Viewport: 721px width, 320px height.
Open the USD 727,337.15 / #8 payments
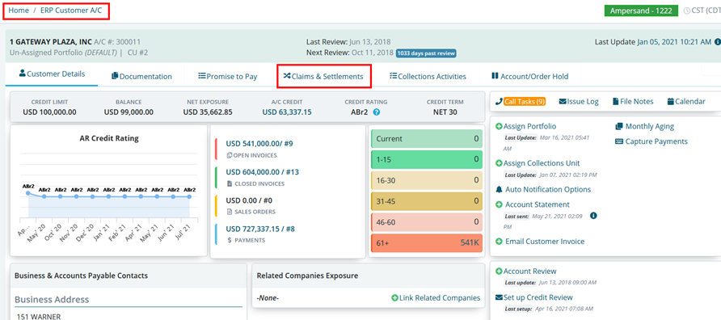[259, 229]
